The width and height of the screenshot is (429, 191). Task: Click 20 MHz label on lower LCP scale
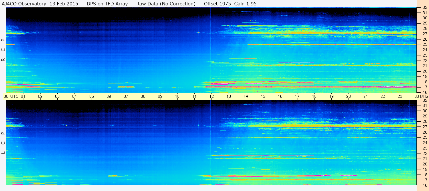[x=424, y=164]
